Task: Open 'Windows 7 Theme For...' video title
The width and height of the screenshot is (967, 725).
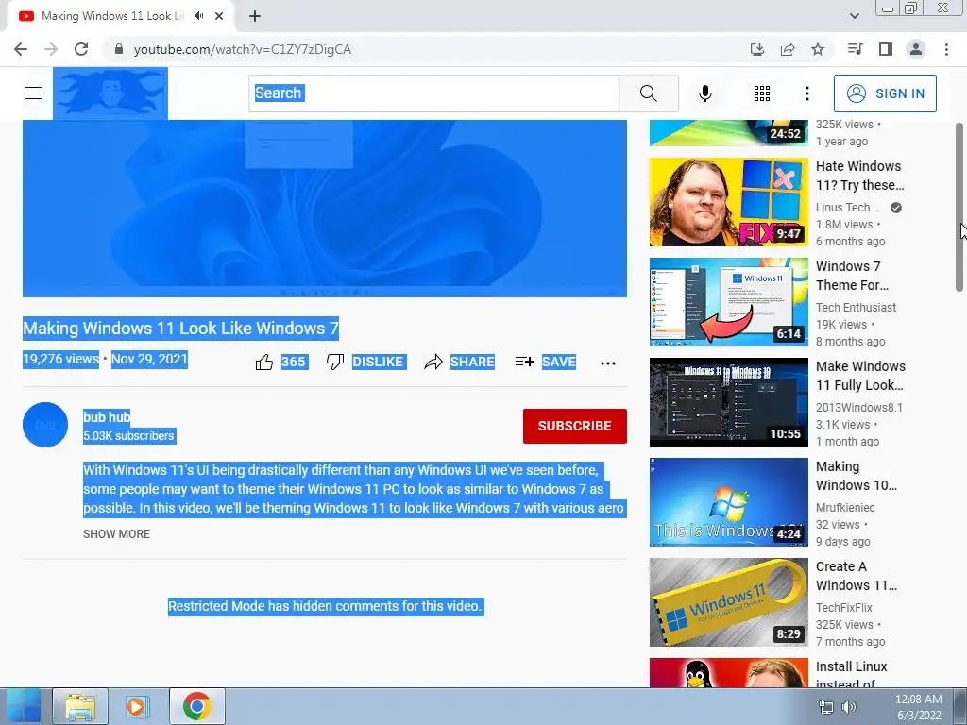Action: (x=852, y=276)
